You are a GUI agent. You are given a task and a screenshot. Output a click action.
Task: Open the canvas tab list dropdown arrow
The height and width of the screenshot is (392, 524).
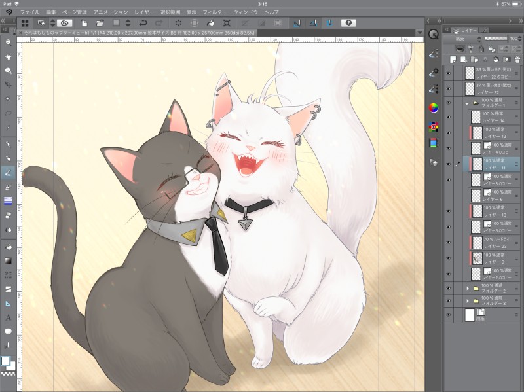(x=419, y=33)
